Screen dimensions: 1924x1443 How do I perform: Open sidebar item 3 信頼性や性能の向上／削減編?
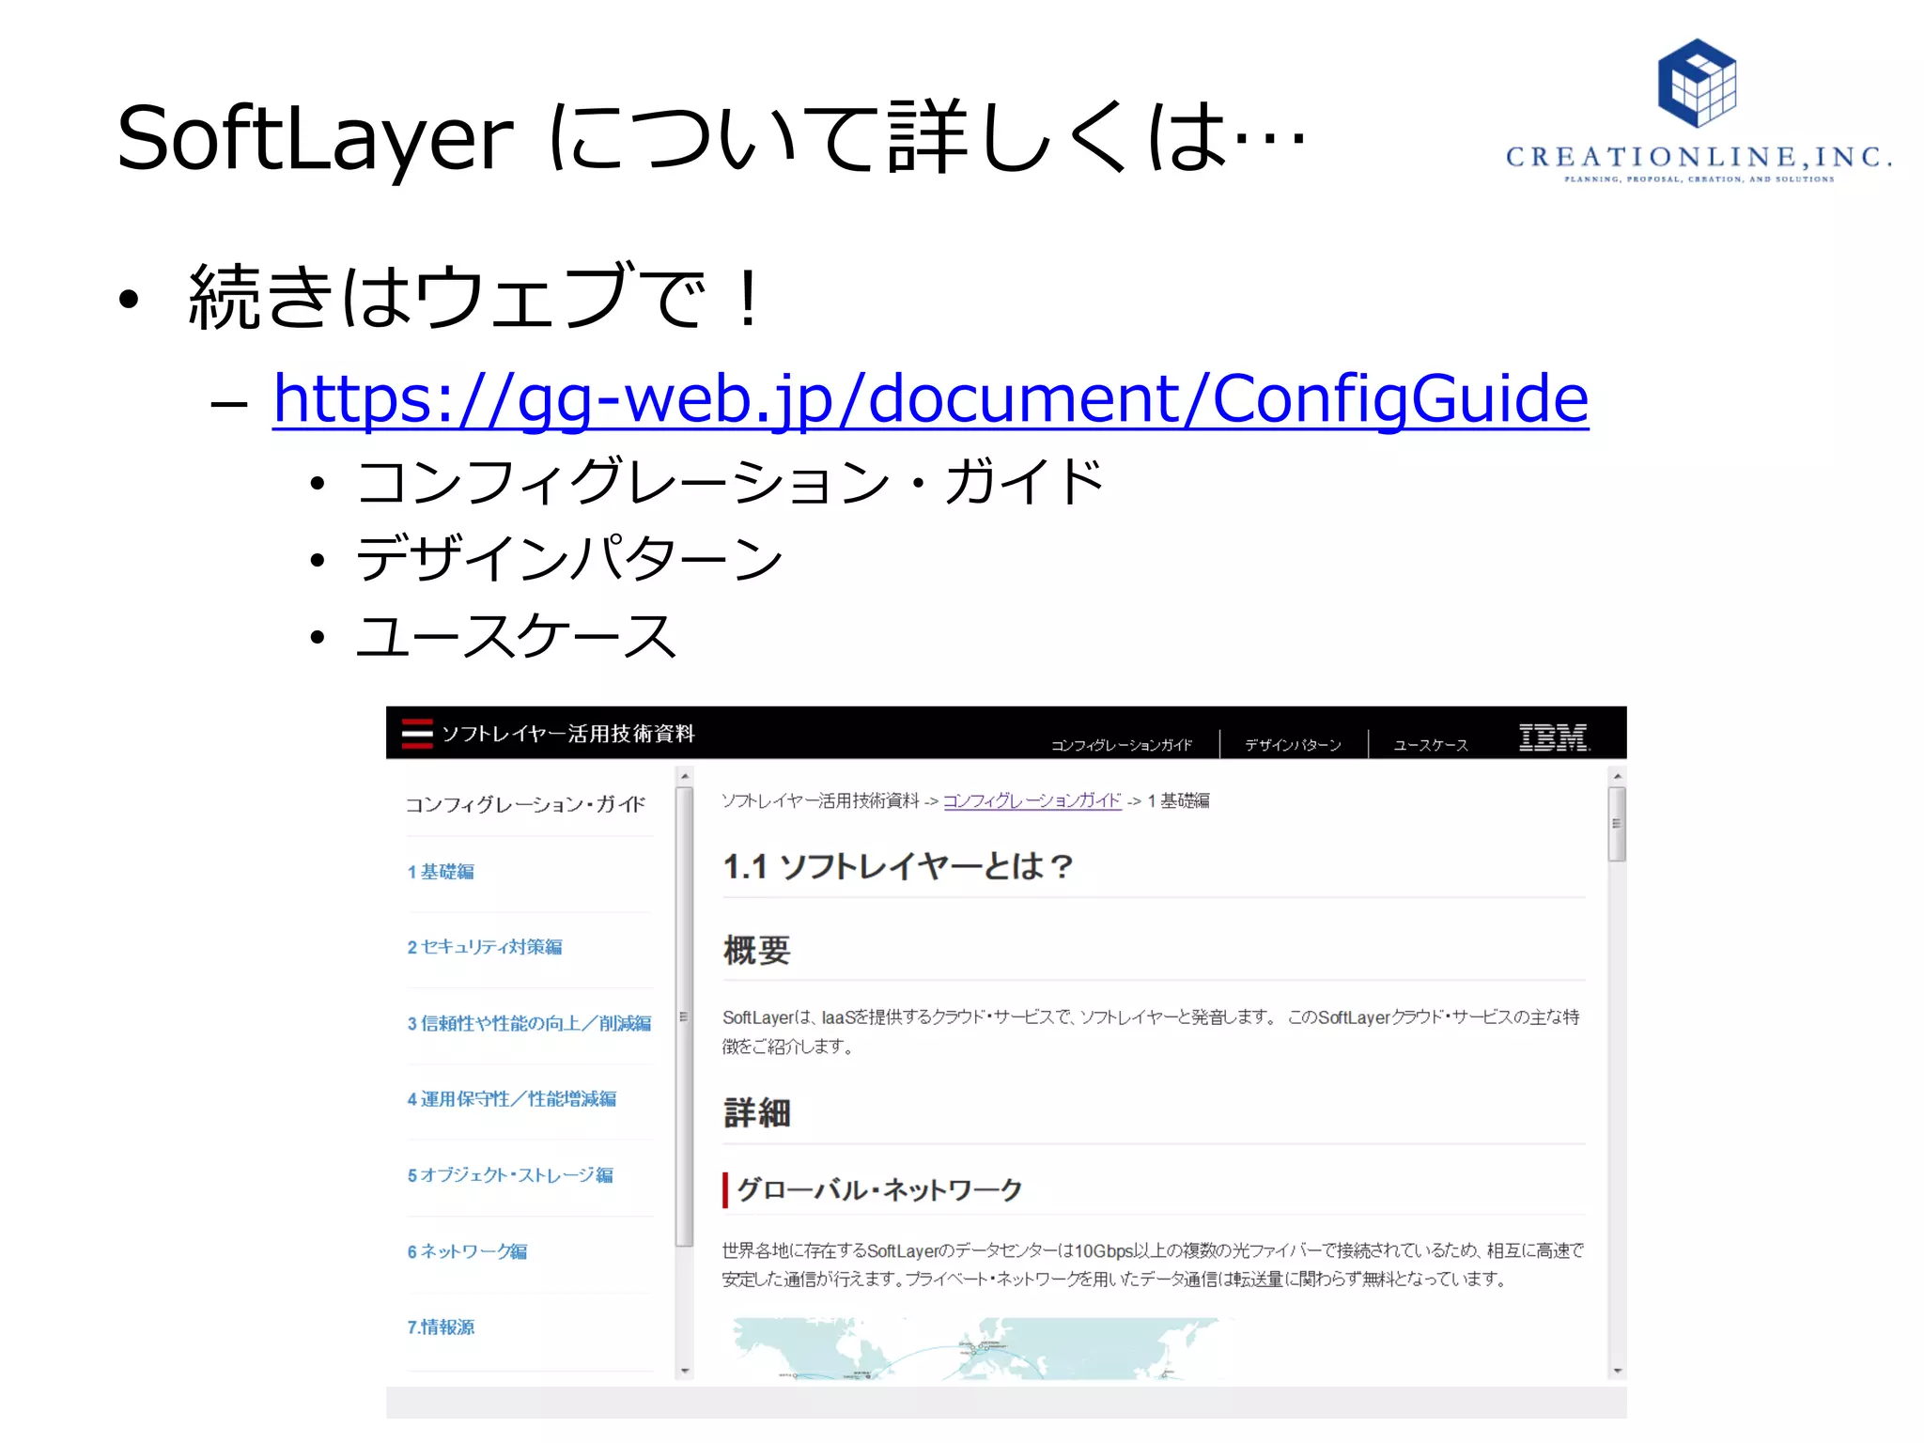[529, 1023]
